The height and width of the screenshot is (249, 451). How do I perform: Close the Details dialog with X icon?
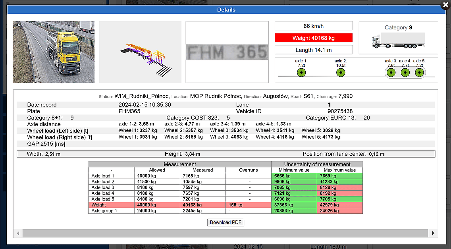[x=445, y=5]
